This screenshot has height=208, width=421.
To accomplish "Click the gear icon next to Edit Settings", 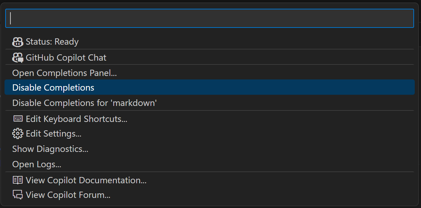I will pos(17,133).
